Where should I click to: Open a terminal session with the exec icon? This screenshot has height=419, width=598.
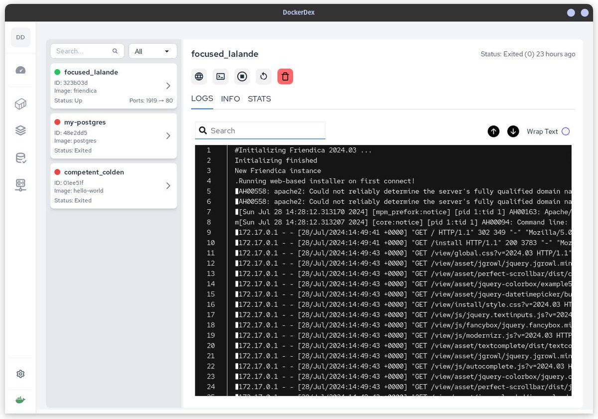click(x=220, y=76)
